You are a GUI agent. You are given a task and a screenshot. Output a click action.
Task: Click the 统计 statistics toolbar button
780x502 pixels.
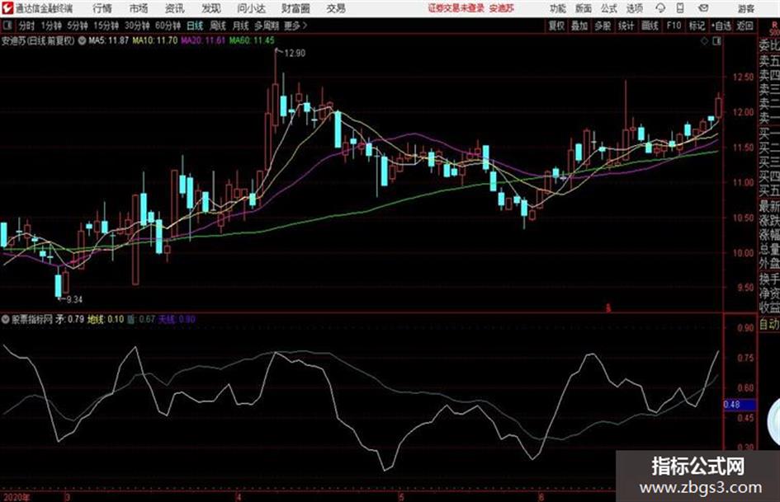[x=626, y=26]
